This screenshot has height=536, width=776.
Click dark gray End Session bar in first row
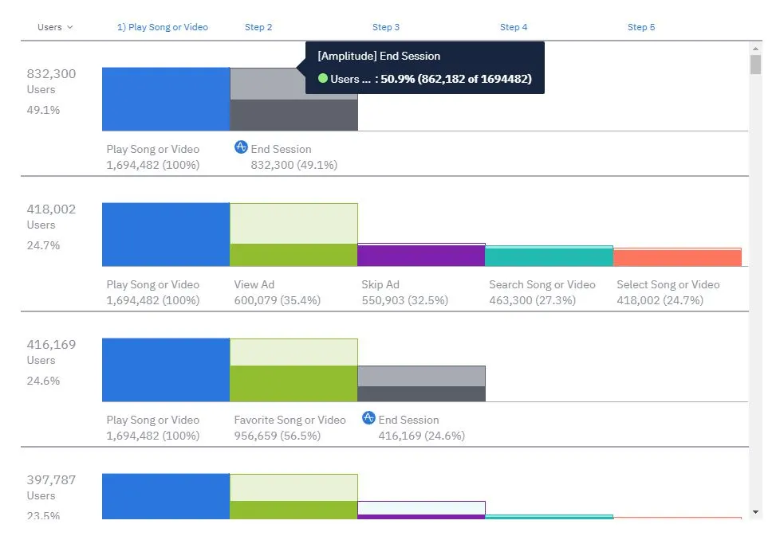(x=294, y=115)
